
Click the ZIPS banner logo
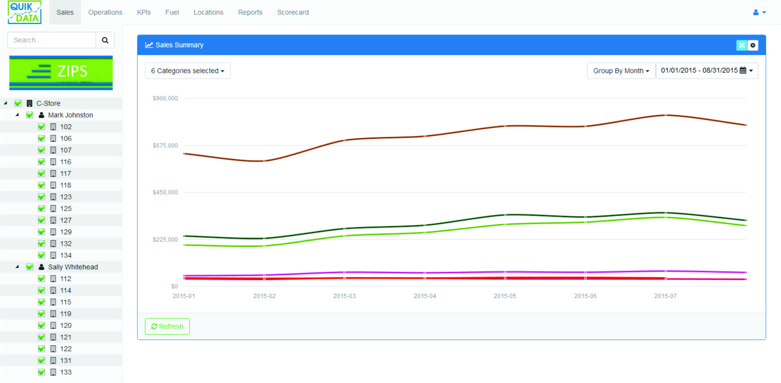pos(61,73)
